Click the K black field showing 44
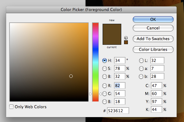Viewport: 184px width, 122px height. [x=156, y=109]
